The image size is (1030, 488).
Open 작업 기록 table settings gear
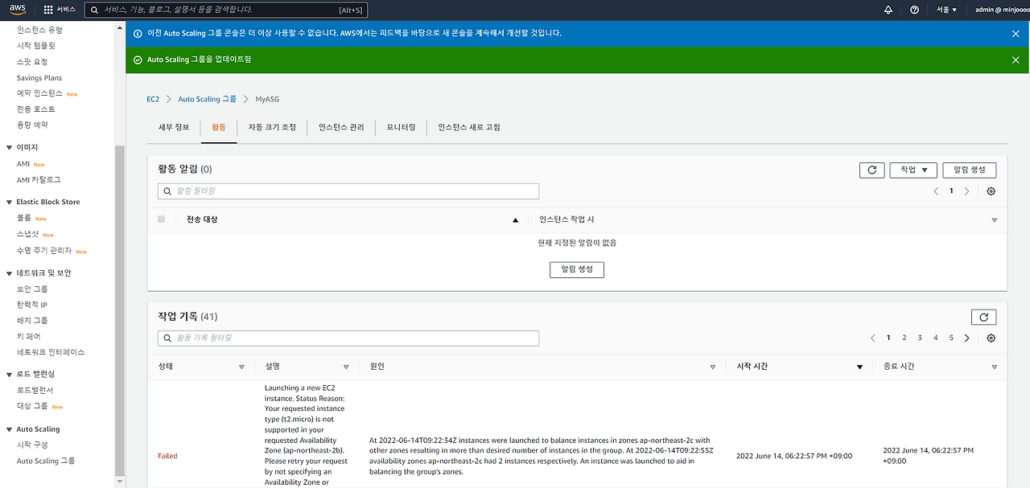[x=991, y=338]
